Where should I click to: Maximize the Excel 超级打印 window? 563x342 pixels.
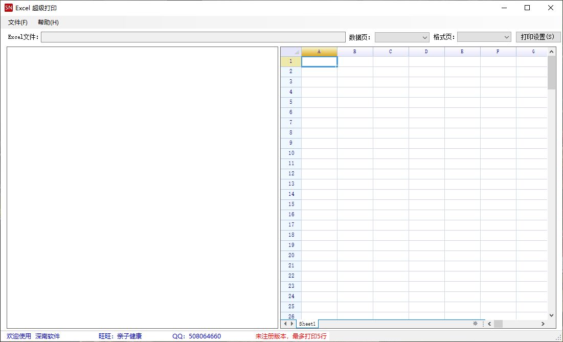tap(527, 8)
